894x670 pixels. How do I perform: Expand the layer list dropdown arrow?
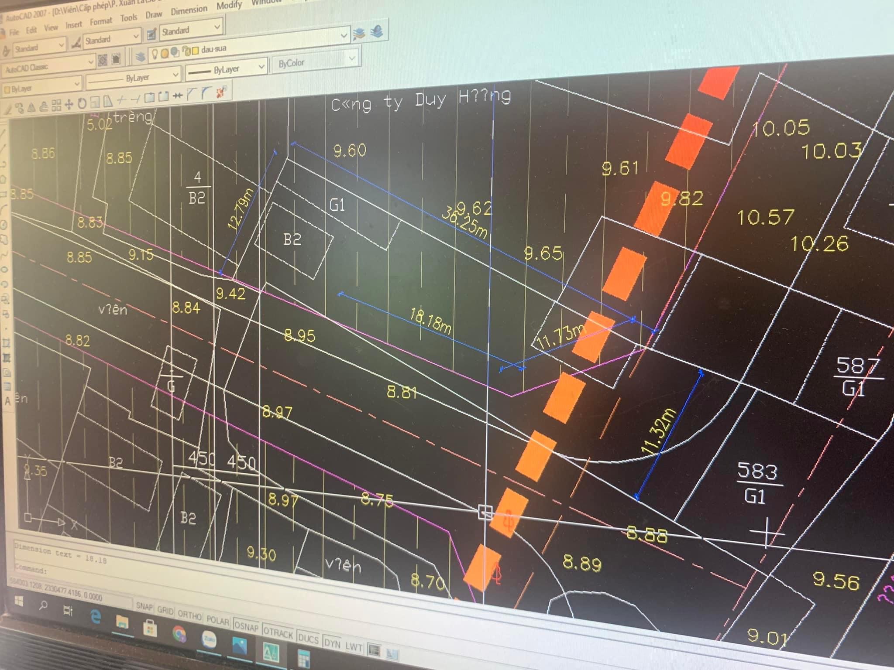coord(344,36)
